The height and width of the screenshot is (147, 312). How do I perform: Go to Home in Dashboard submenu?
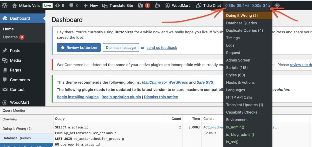tap(8, 29)
